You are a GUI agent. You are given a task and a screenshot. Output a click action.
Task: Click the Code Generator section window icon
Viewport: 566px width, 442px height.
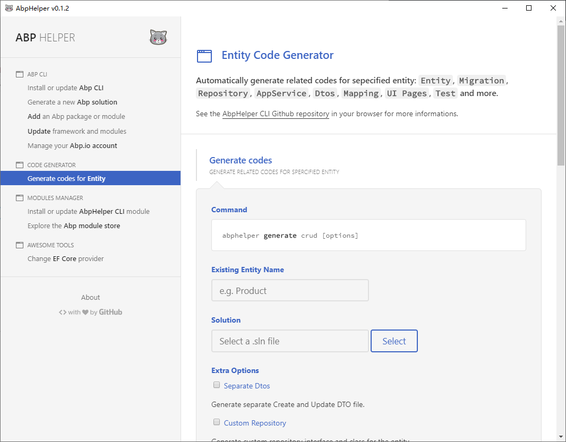tap(20, 165)
